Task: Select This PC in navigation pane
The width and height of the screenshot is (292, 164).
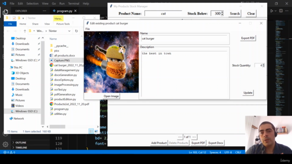Action: (18, 67)
